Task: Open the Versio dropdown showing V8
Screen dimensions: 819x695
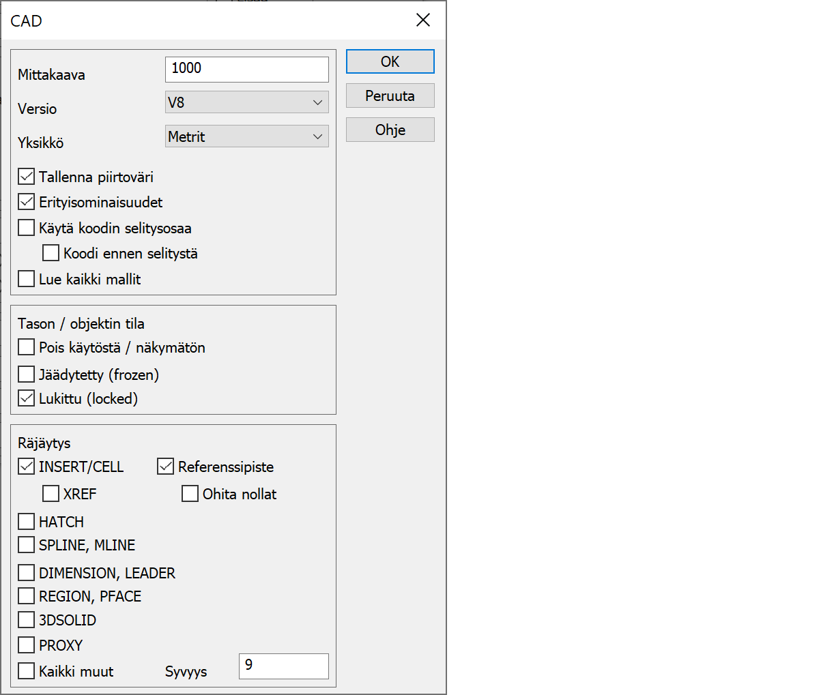Action: pos(246,102)
